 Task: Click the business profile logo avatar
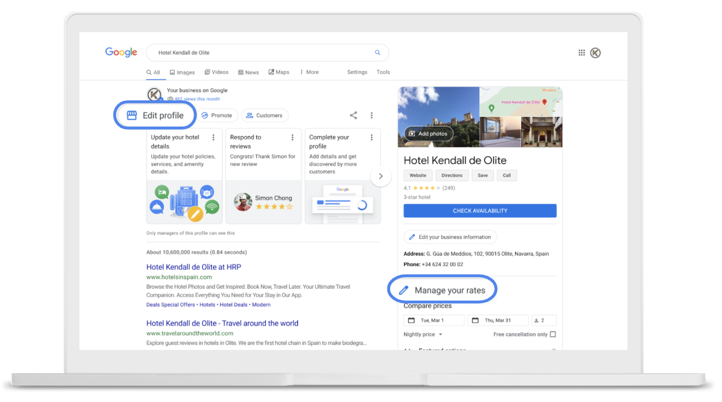point(154,94)
